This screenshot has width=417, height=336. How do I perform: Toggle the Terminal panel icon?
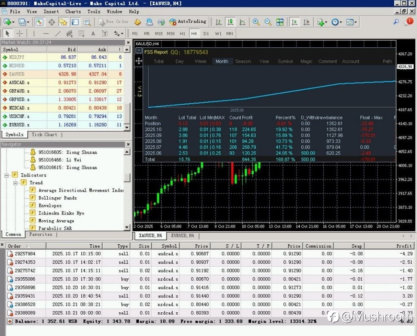coord(75,22)
